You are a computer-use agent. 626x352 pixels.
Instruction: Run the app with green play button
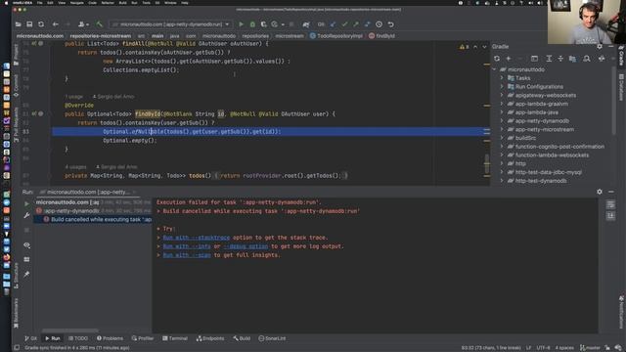[x=242, y=24]
